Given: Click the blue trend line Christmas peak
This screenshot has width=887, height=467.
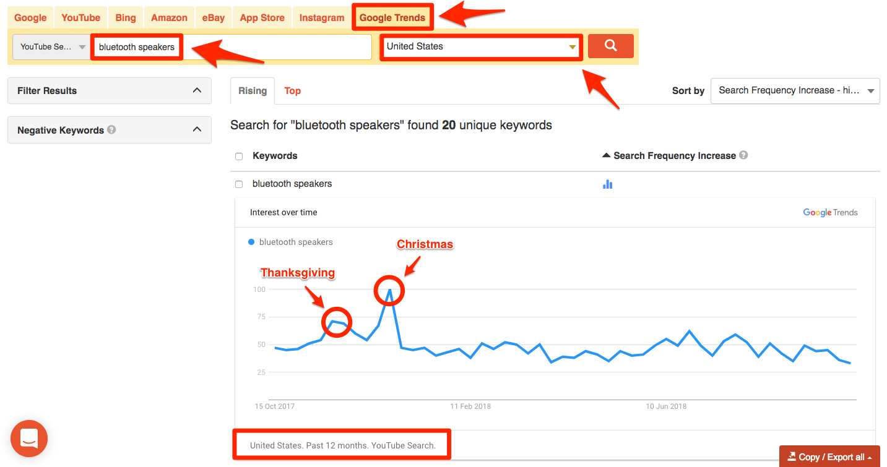Looking at the screenshot, I should [x=389, y=290].
